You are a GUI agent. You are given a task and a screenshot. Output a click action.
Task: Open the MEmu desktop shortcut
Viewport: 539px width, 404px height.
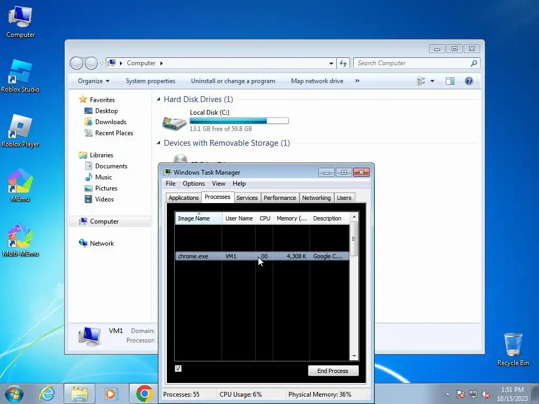pyautogui.click(x=21, y=186)
